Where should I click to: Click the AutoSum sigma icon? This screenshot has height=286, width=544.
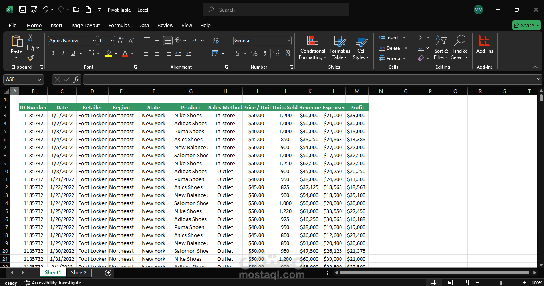point(421,37)
